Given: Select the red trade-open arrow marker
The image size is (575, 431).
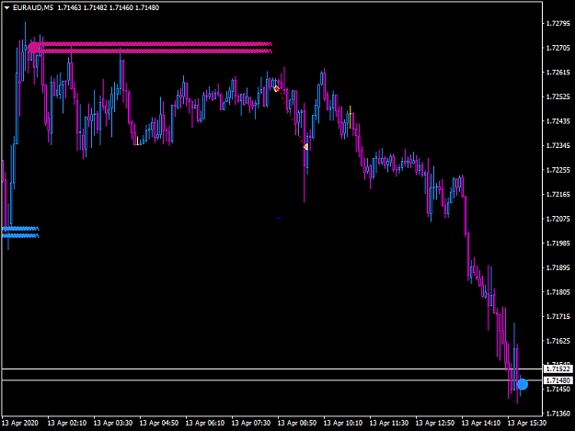Looking at the screenshot, I should (x=277, y=88).
